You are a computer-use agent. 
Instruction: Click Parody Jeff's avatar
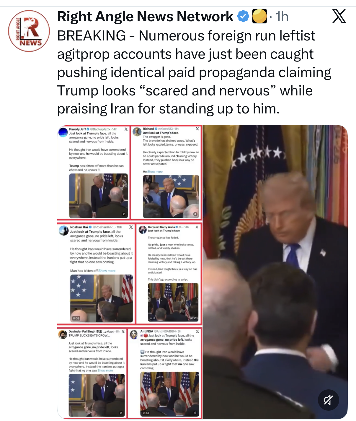(x=63, y=132)
